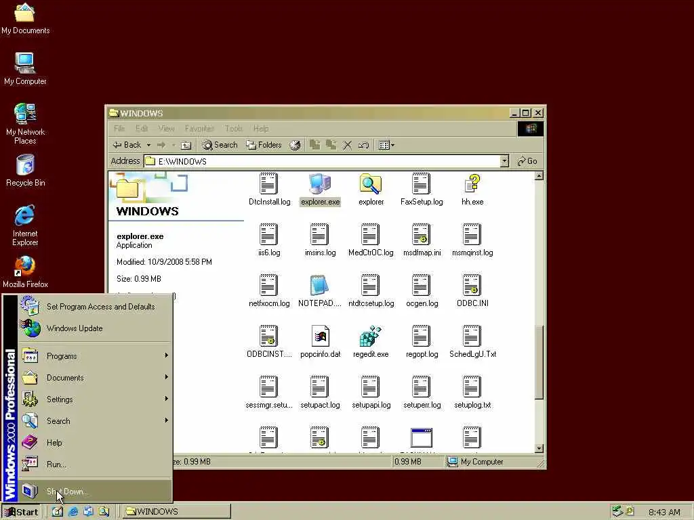Expand Search submenu in Start menu
This screenshot has width=694, height=520.
[x=95, y=421]
